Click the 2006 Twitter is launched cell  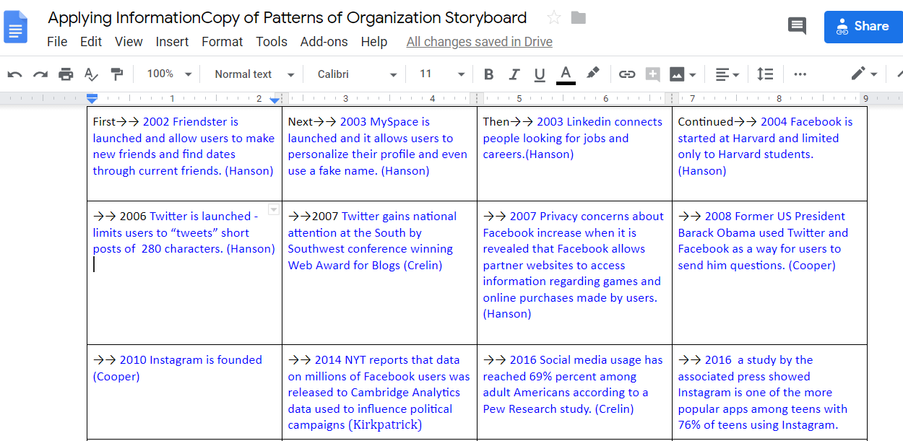(x=183, y=232)
